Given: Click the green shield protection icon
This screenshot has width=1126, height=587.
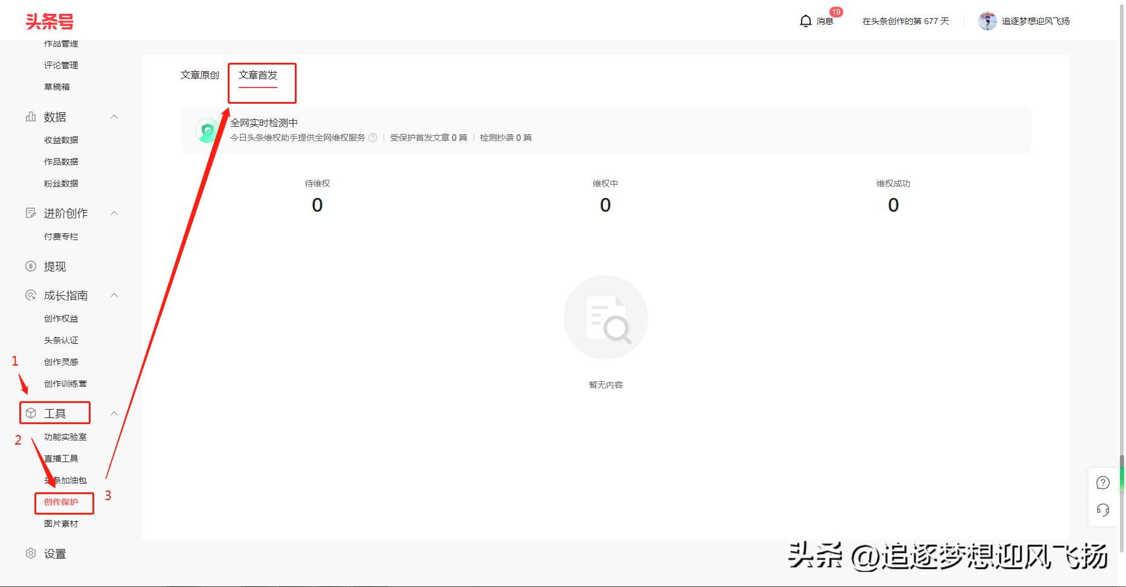Looking at the screenshot, I should click(x=208, y=130).
